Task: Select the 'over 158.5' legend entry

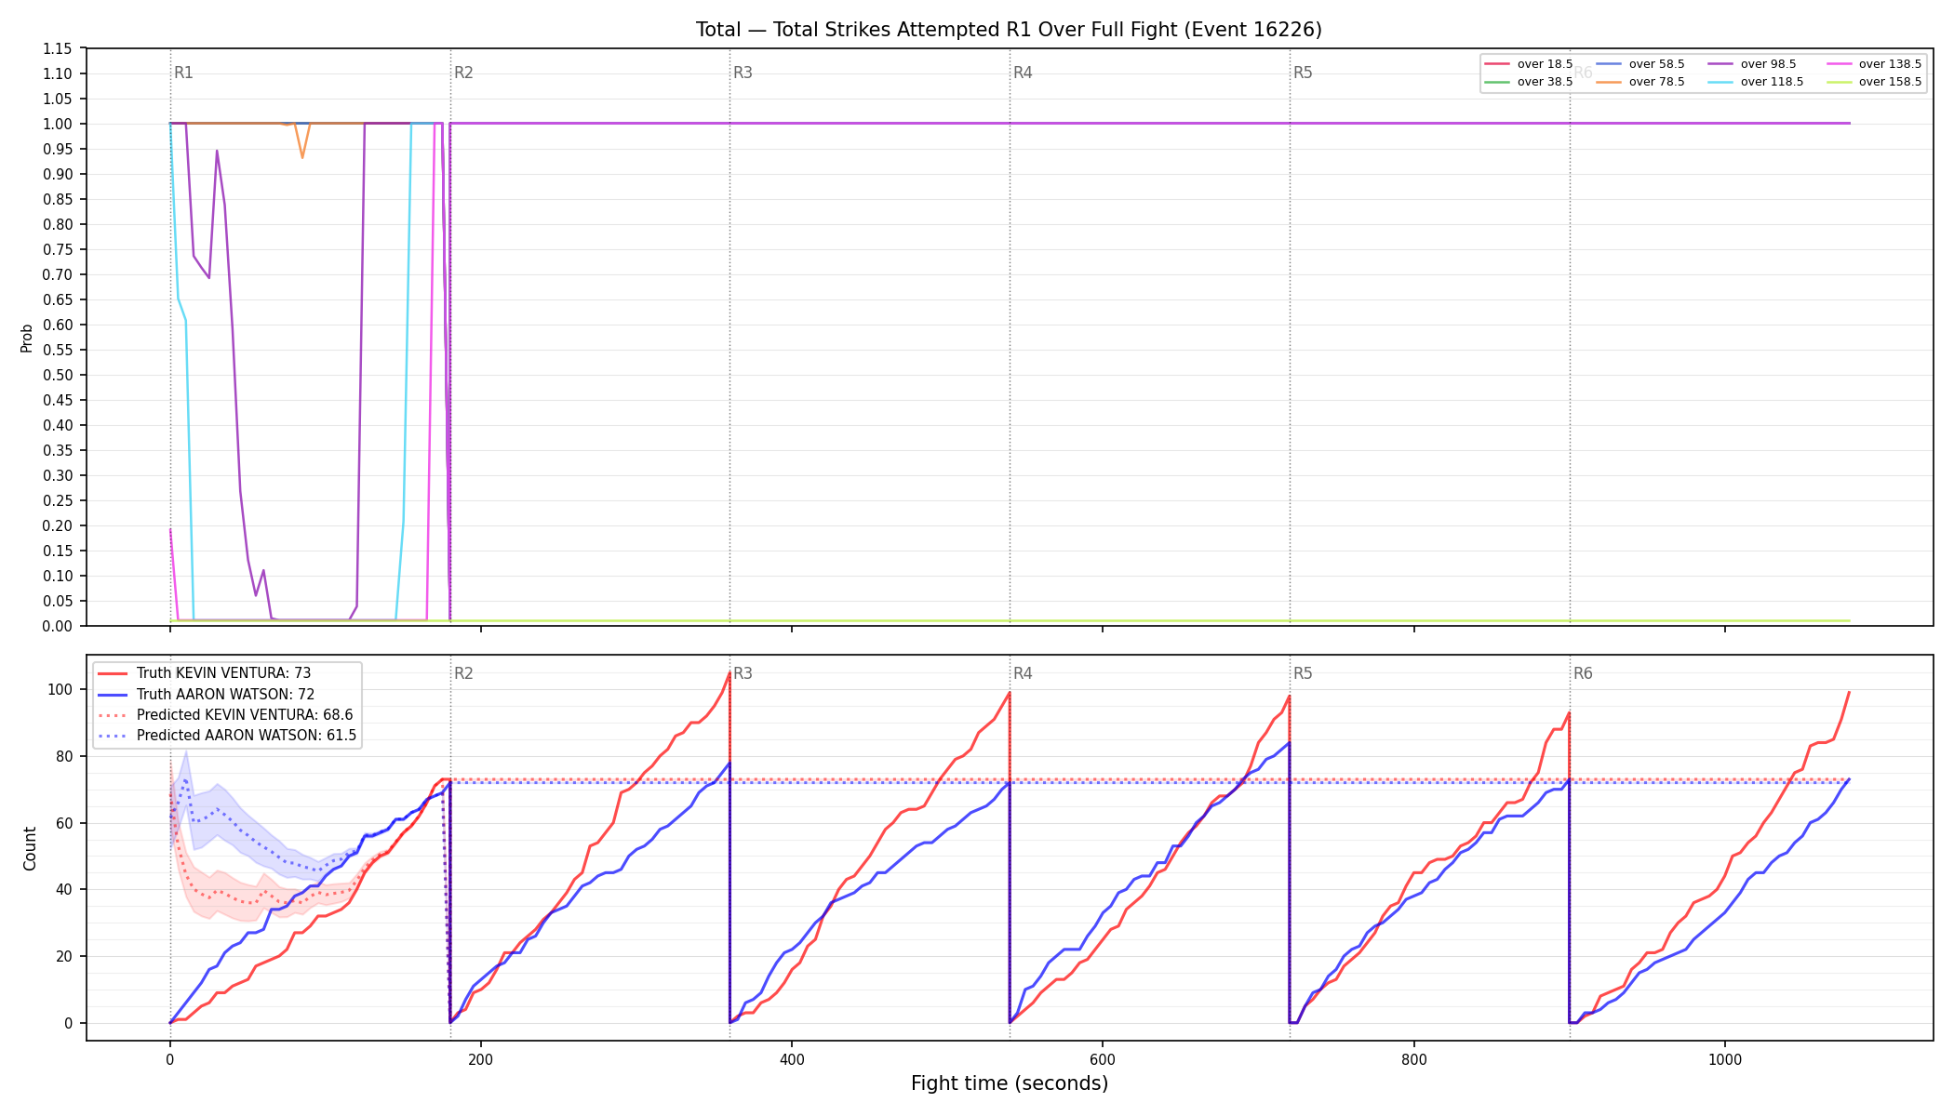Action: tap(1873, 82)
